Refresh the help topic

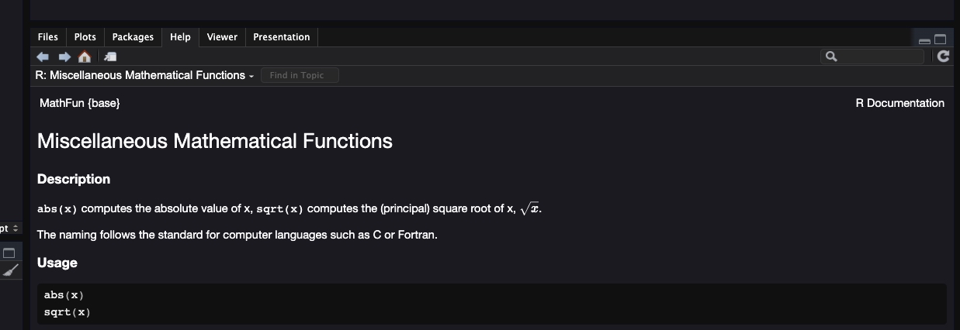[943, 56]
